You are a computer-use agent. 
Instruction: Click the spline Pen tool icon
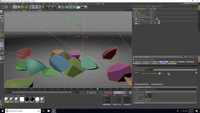(x=63, y=7)
